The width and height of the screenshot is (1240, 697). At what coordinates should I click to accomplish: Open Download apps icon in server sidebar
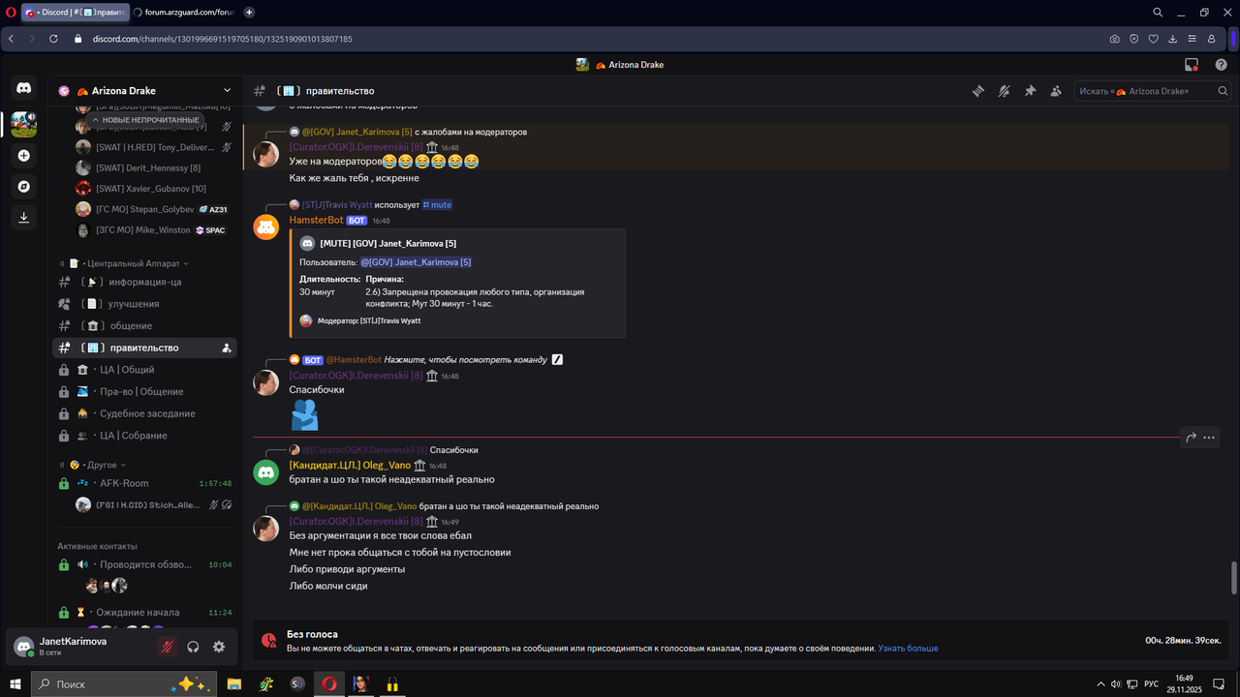(x=24, y=217)
